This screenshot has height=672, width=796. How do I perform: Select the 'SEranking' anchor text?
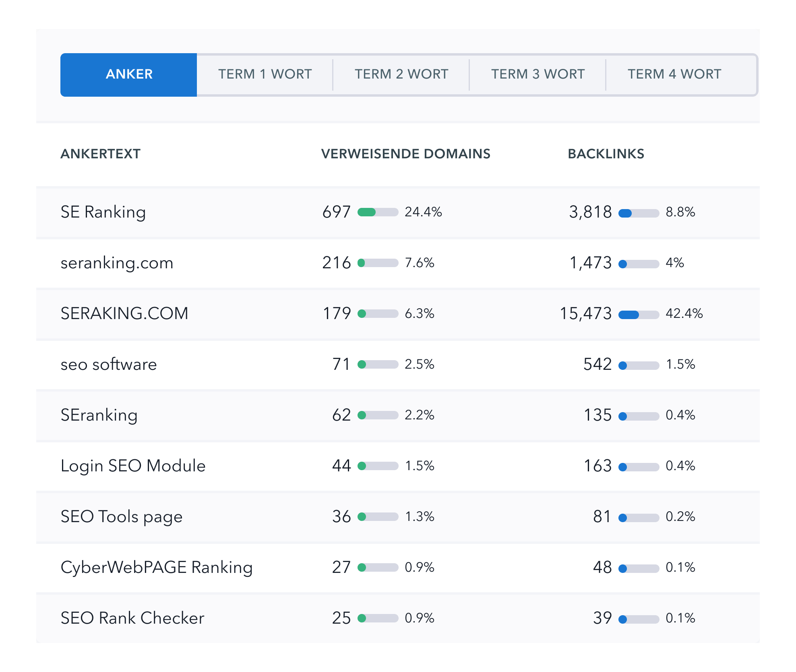(99, 415)
